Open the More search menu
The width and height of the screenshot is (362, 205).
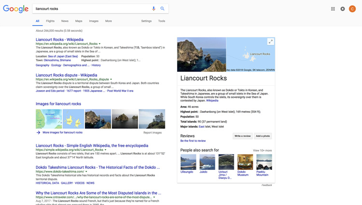point(109,21)
